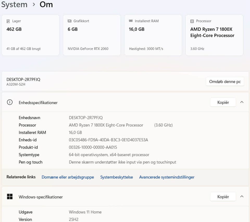Click the Version row label
Viewport: 250px width, 222px height.
pos(25,219)
